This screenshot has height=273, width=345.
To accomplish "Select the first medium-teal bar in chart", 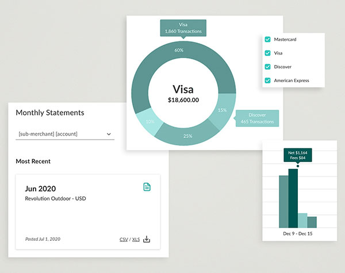I will pos(283,202).
